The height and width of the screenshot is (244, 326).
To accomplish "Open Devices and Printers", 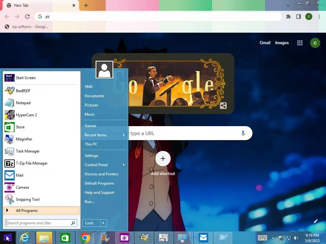I will click(x=102, y=174).
